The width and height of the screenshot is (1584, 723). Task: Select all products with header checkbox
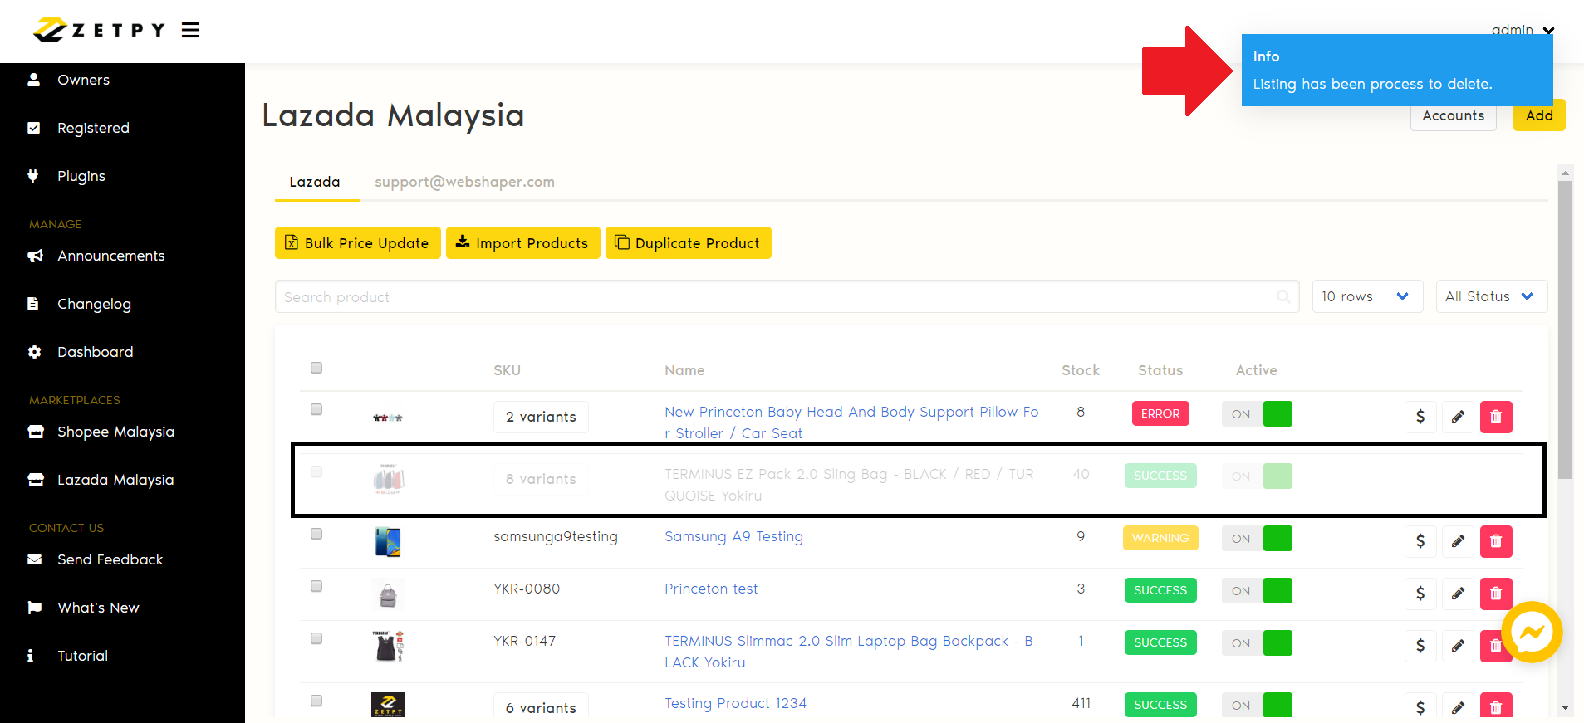coord(316,368)
